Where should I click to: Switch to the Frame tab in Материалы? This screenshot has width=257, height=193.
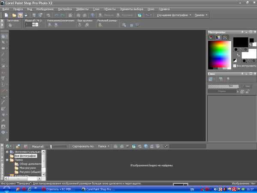coord(211,37)
